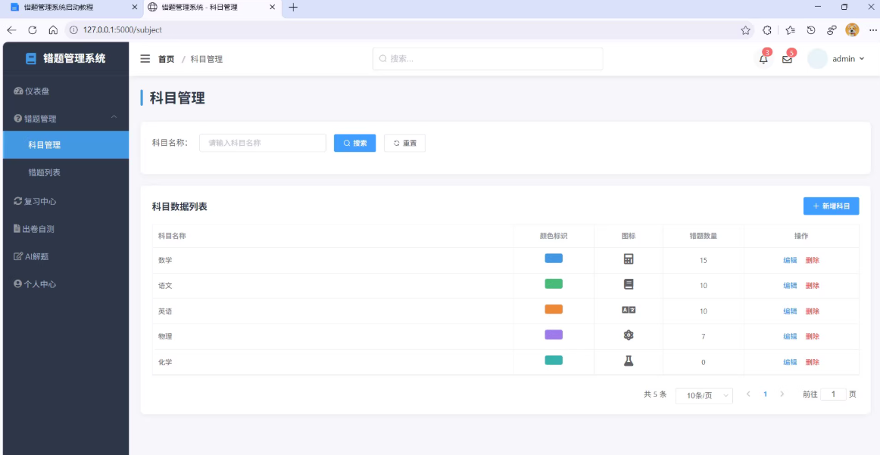View site information icon in address bar

click(73, 29)
